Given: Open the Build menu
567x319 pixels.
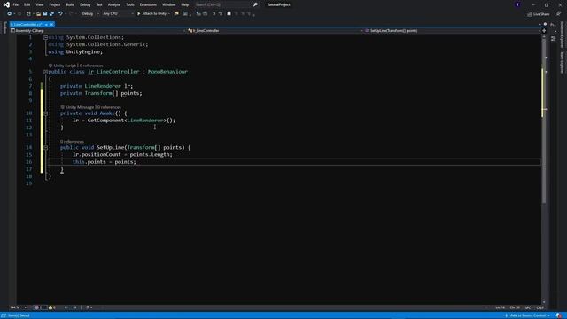Looking at the screenshot, I should [70, 4].
